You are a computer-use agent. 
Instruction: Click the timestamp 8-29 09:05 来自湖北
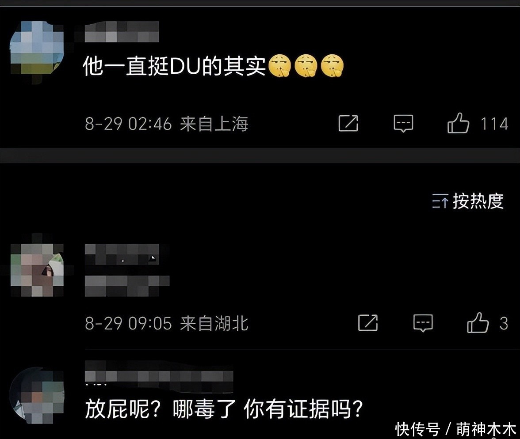166,323
